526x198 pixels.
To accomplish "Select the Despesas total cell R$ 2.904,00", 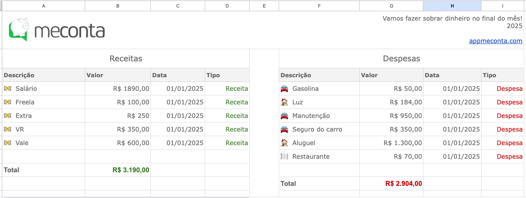I will point(403,183).
